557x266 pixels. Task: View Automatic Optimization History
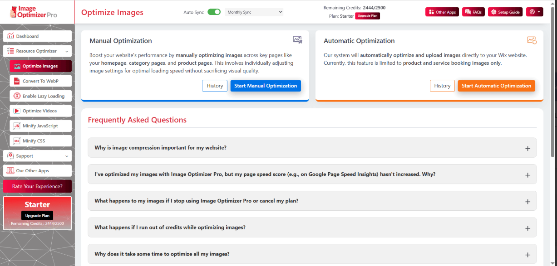tap(442, 86)
